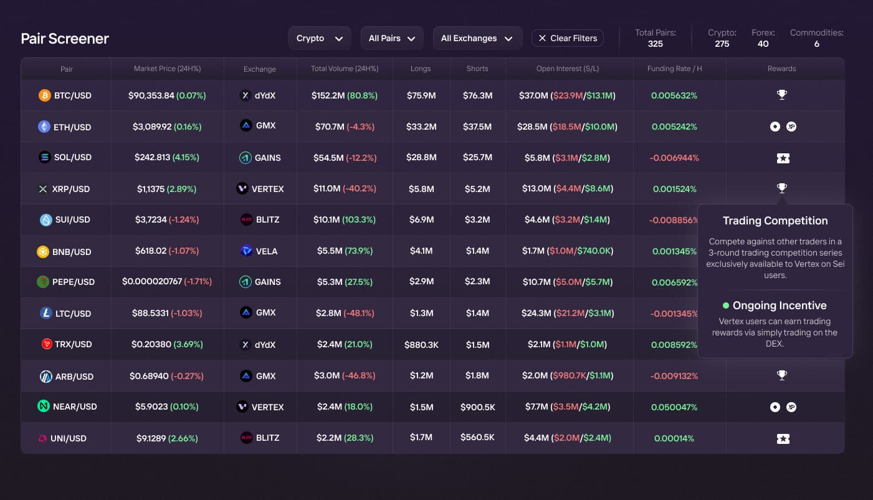Screen dimensions: 873x500
Task: Click the Ongoing Incentive heading in tooltip
Action: 780,305
